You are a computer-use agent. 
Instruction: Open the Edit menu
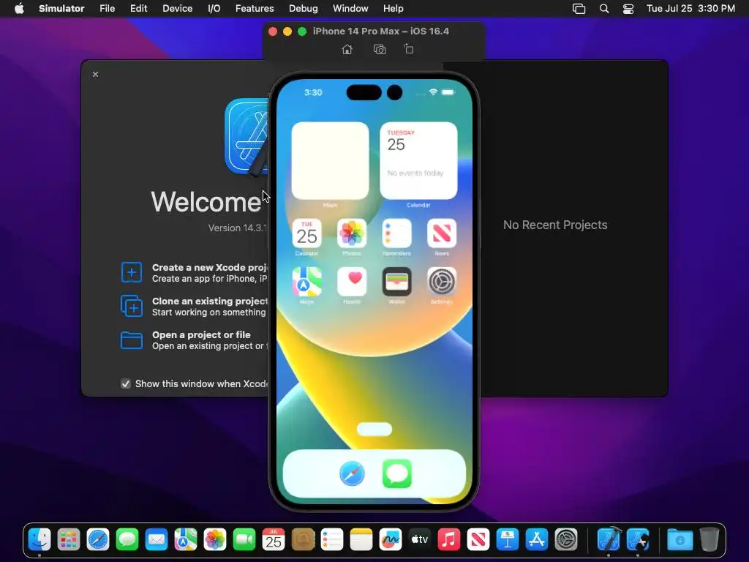pos(138,9)
